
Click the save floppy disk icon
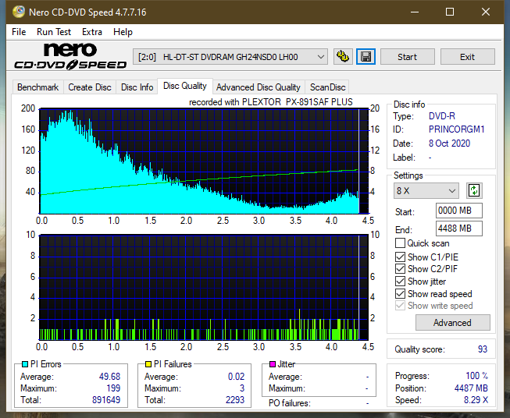pyautogui.click(x=366, y=57)
